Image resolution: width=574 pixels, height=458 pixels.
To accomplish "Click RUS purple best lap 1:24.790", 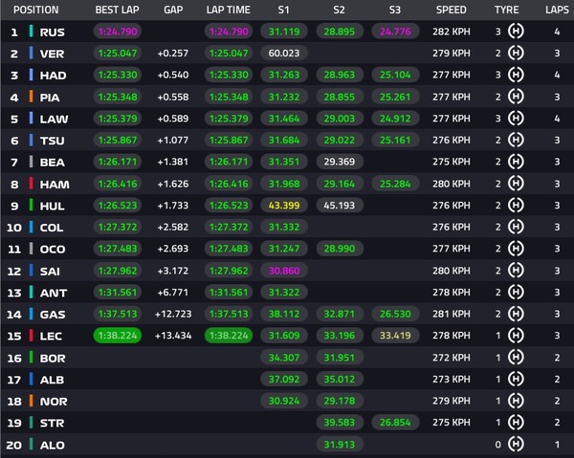I will [118, 32].
